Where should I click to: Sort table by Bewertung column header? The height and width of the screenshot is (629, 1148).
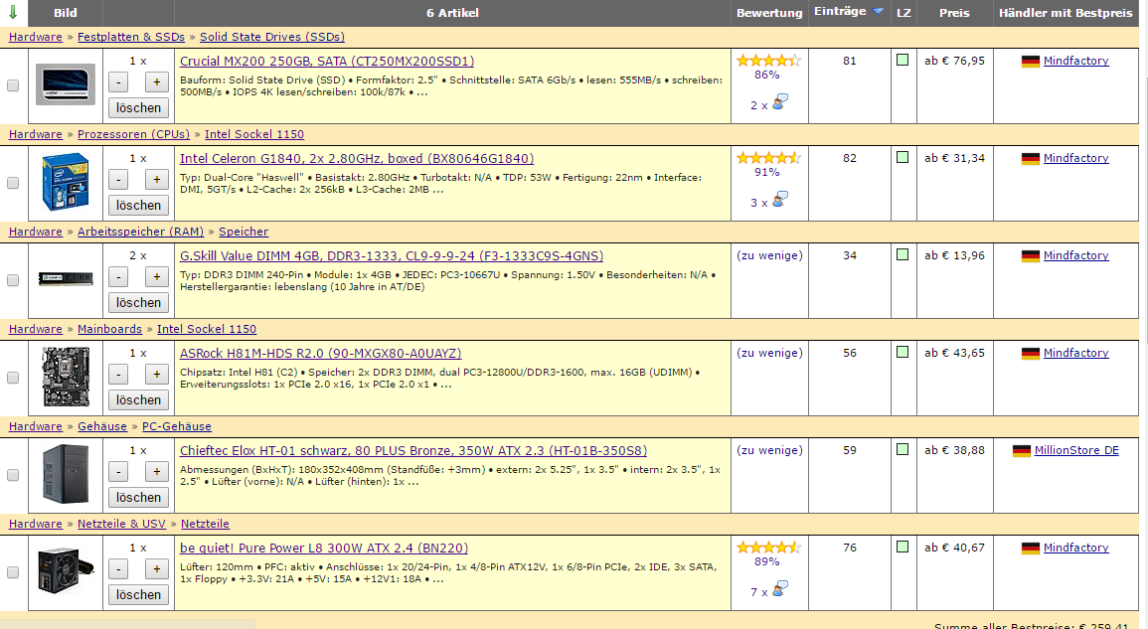[768, 13]
